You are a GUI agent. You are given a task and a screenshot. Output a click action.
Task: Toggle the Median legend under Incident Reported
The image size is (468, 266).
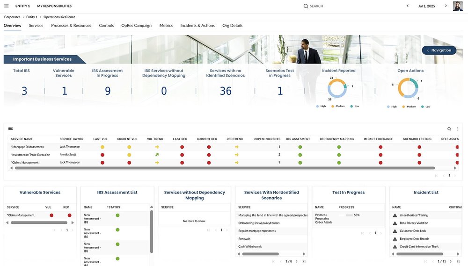click(x=338, y=107)
